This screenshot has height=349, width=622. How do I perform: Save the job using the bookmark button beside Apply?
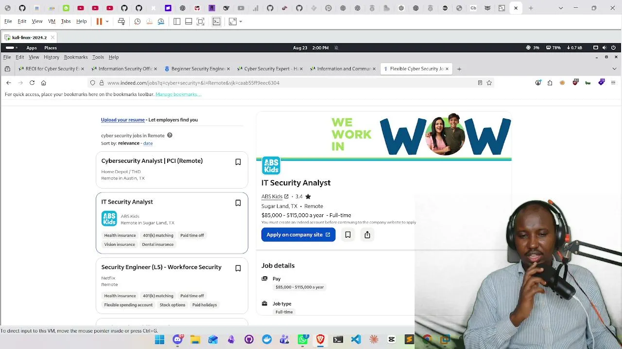[x=348, y=235]
